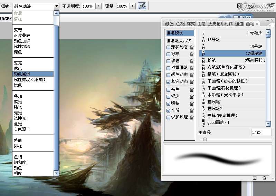Click the 不透明度 100% field

click(x=89, y=6)
